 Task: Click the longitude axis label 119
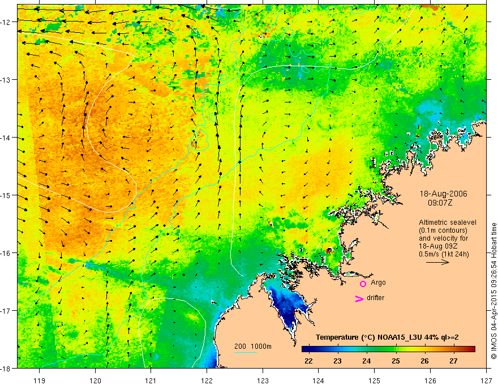[40, 380]
